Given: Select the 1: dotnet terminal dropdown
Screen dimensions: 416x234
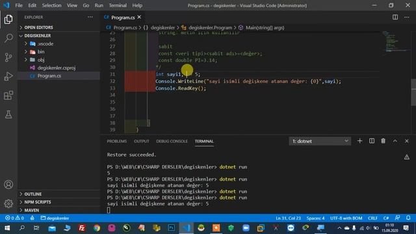Looking at the screenshot, I should tap(320, 141).
